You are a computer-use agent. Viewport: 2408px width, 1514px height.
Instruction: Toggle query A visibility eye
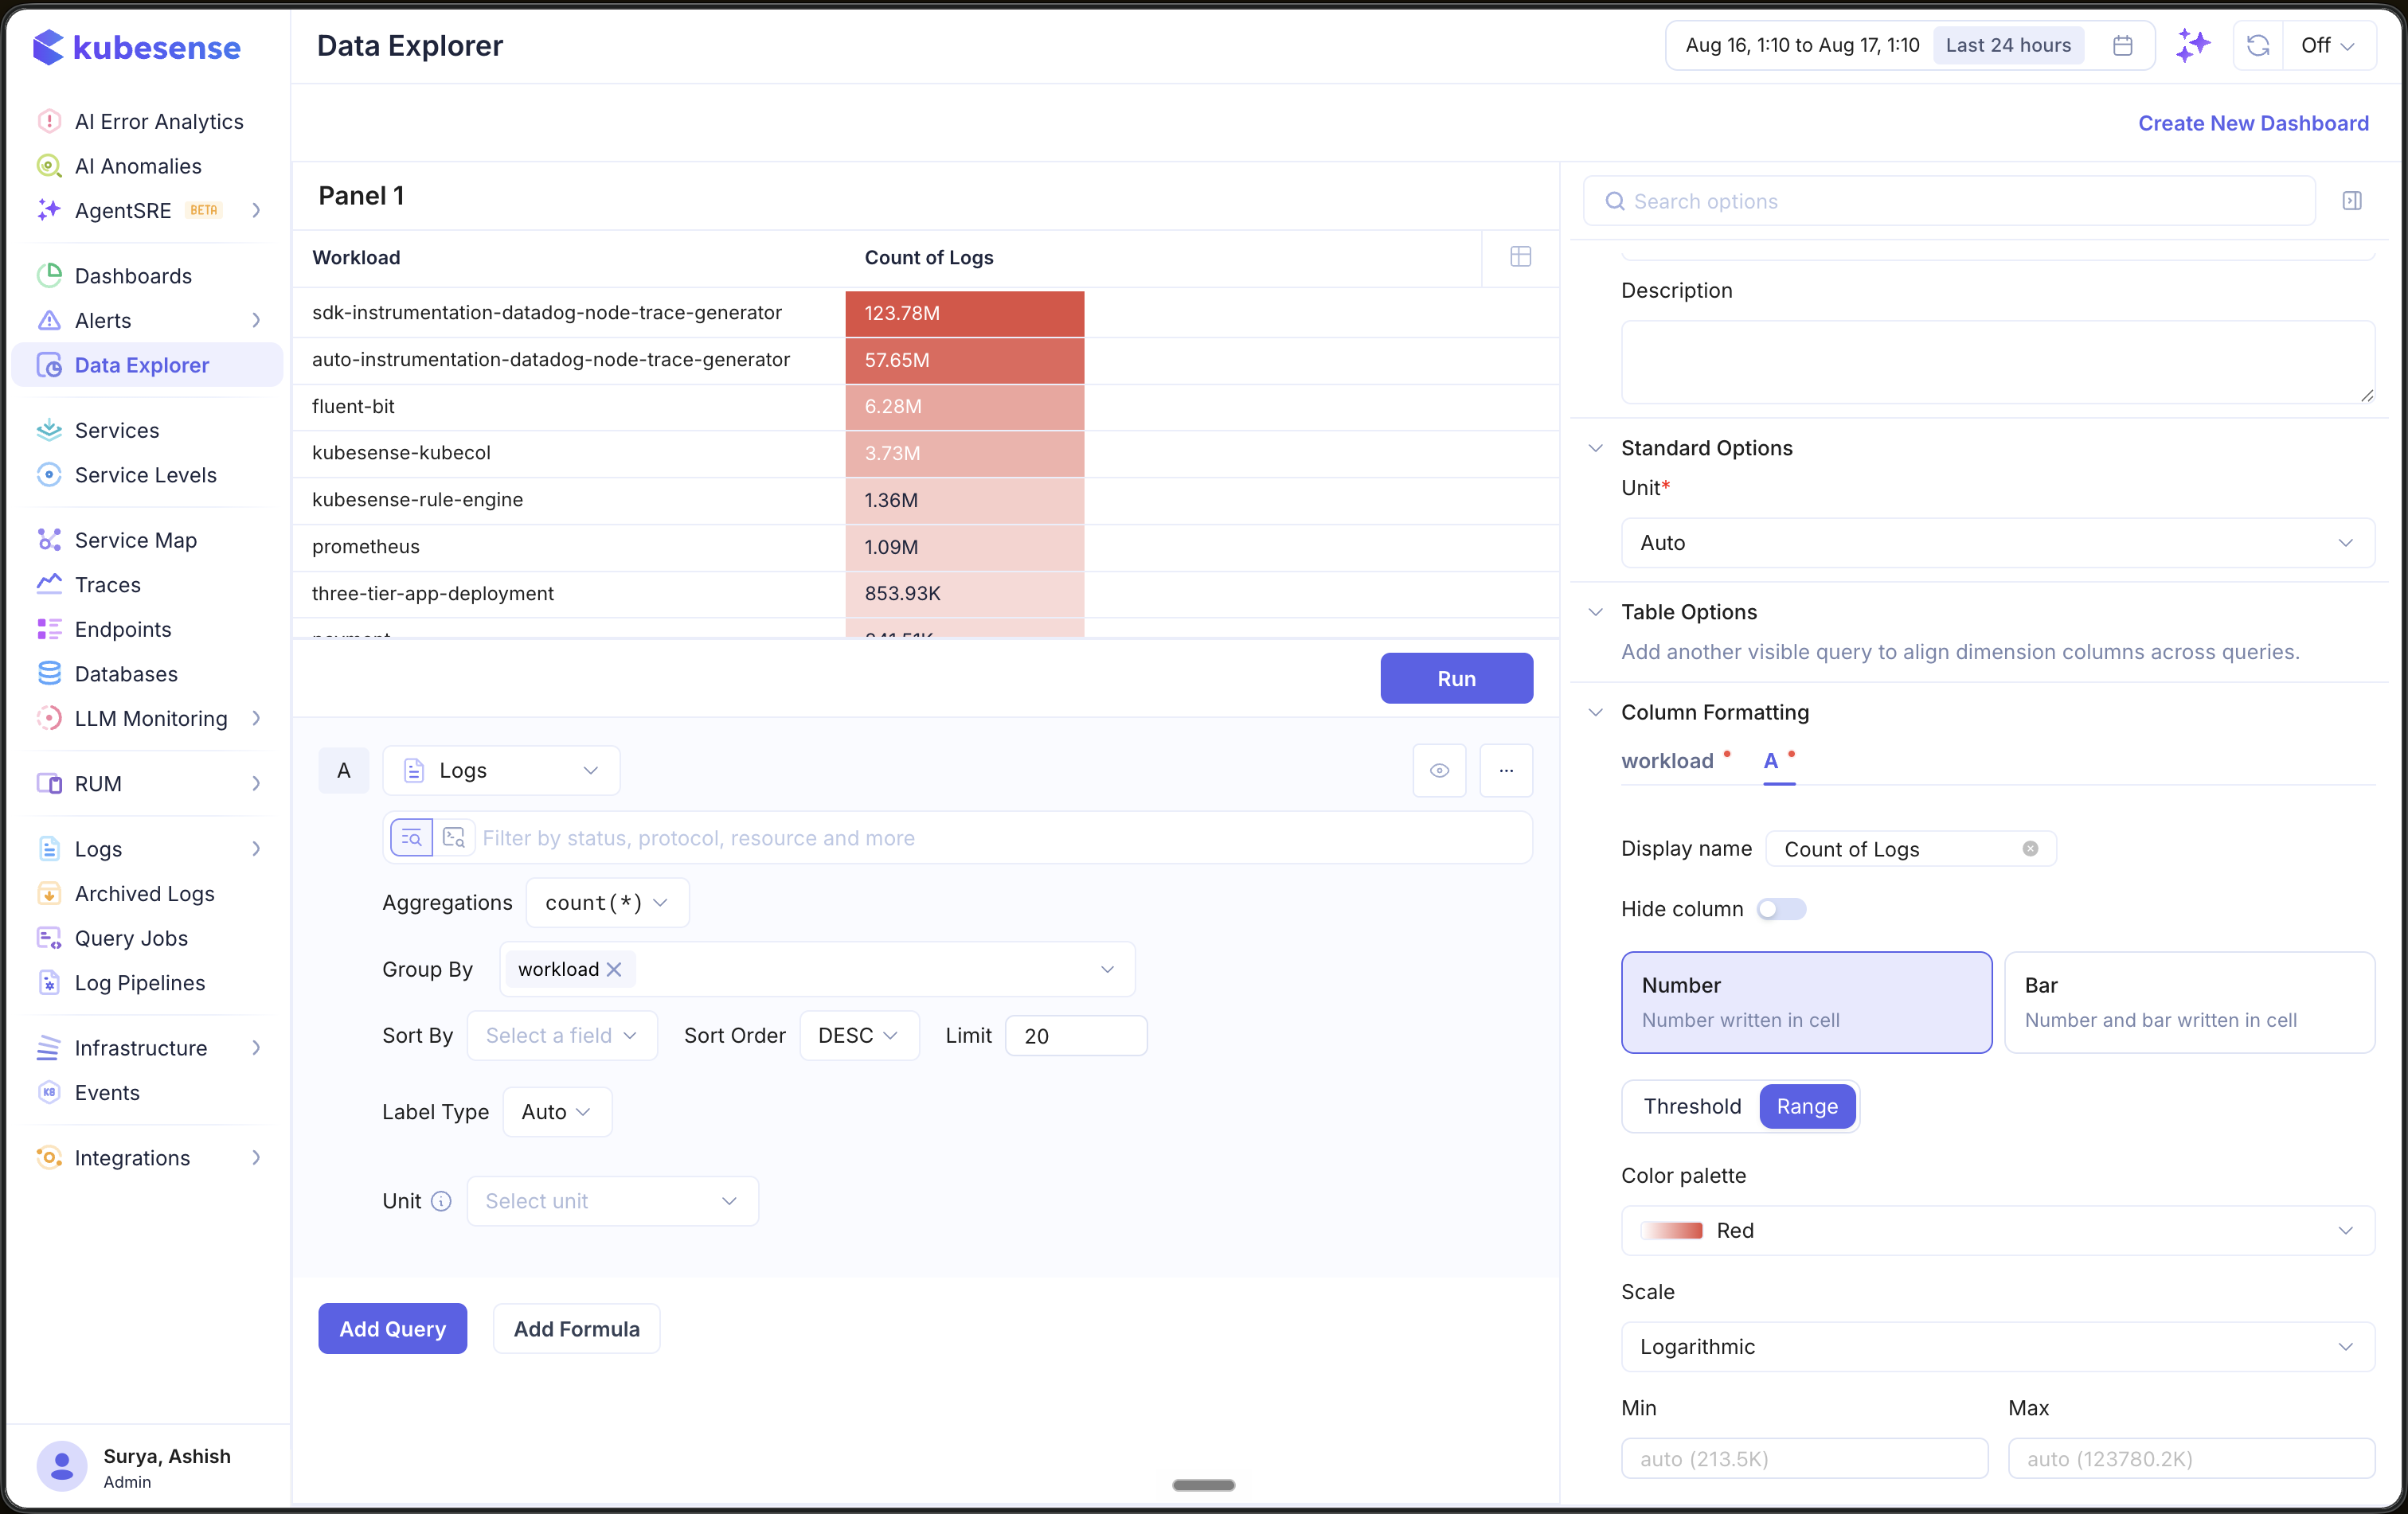[x=1439, y=771]
